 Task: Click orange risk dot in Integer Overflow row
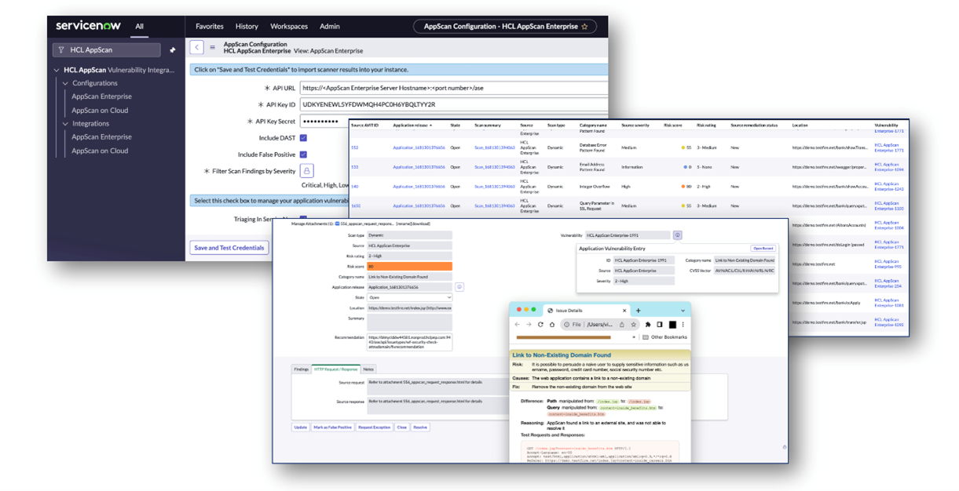coord(684,187)
